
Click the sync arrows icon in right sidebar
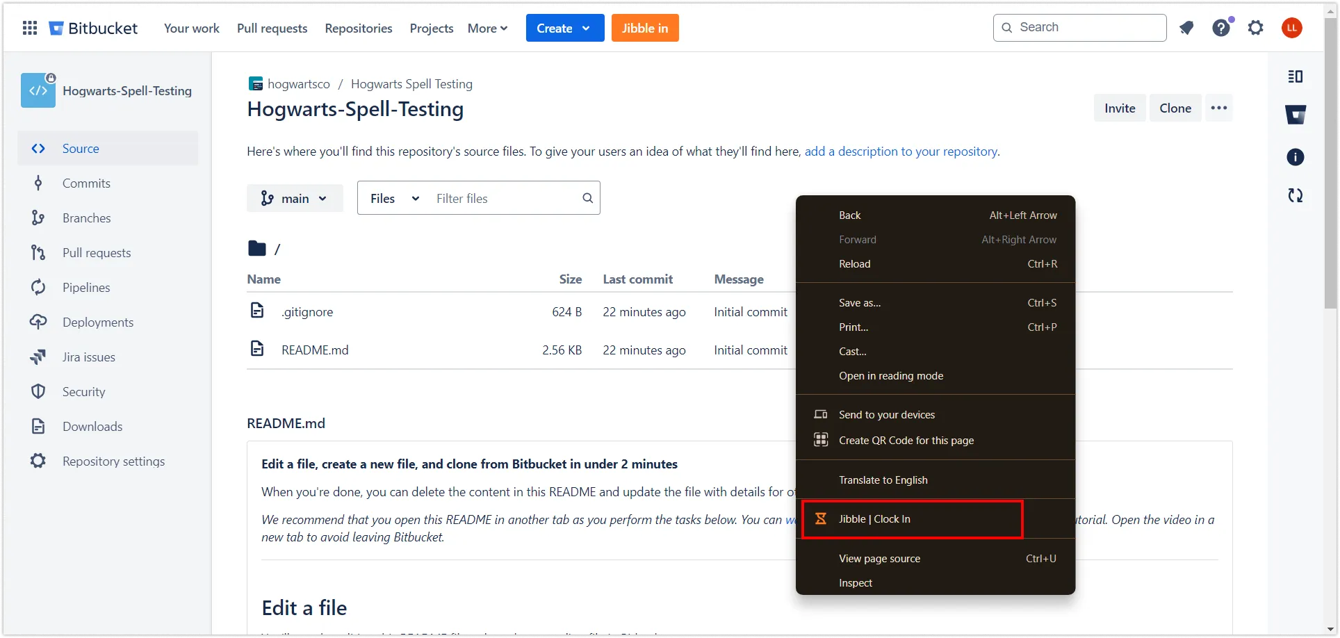pyautogui.click(x=1295, y=196)
